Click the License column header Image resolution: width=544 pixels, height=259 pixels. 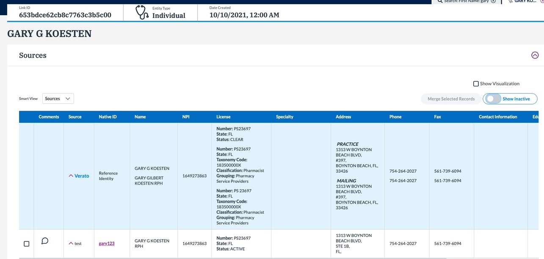pyautogui.click(x=224, y=117)
